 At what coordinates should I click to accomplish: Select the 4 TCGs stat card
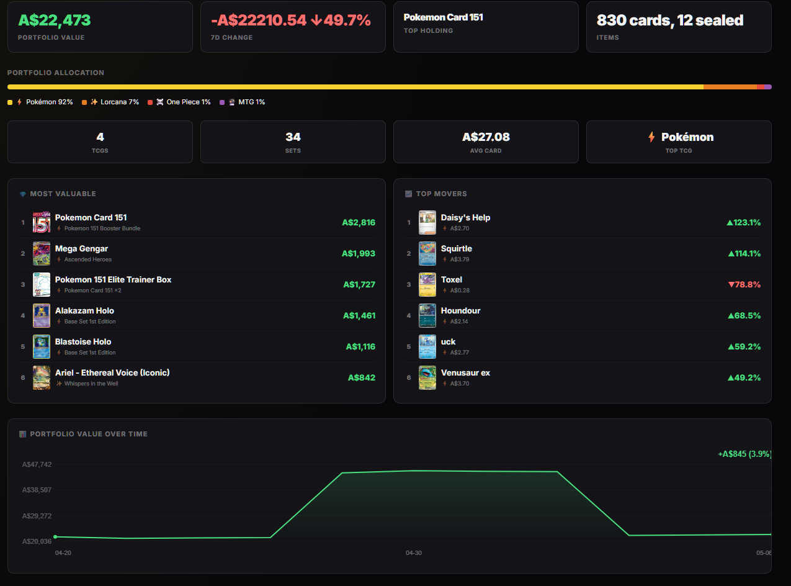click(x=100, y=142)
